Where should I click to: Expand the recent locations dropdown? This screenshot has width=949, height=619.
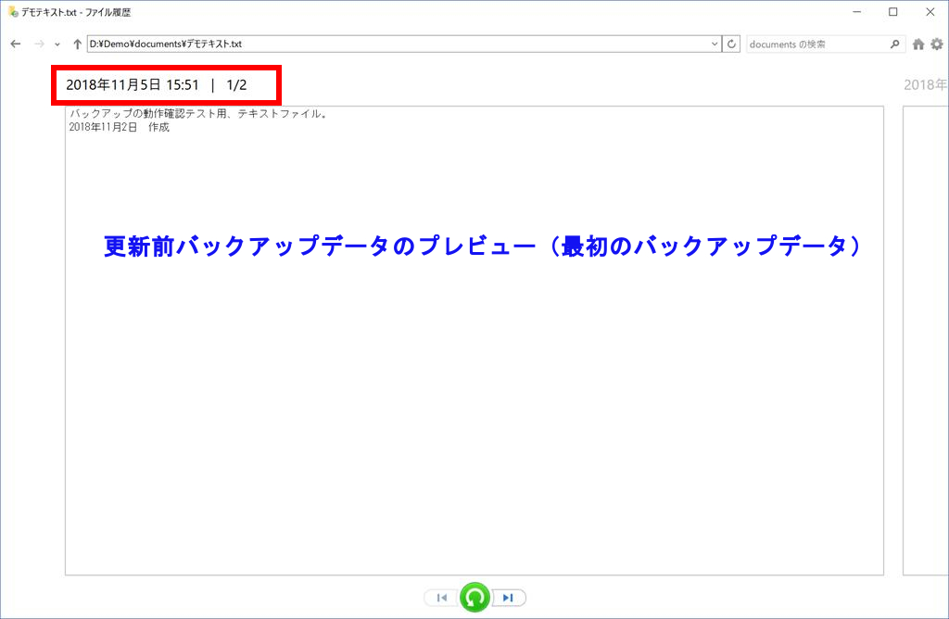[x=57, y=44]
